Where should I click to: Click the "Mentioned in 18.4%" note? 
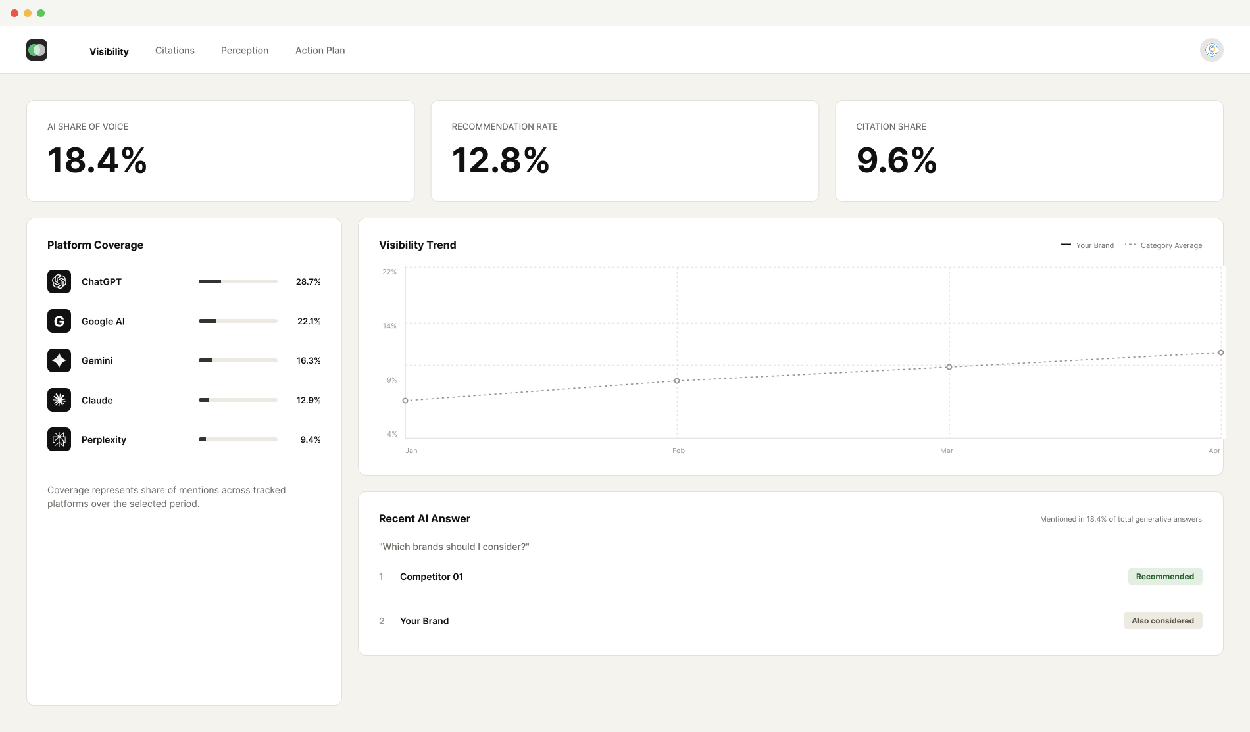point(1121,519)
